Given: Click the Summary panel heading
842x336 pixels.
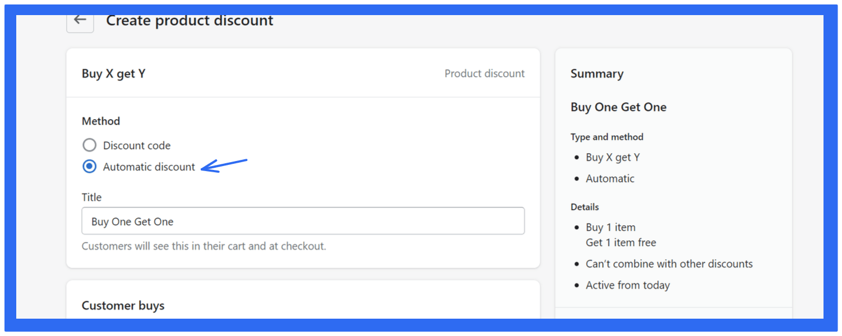Looking at the screenshot, I should click(596, 73).
